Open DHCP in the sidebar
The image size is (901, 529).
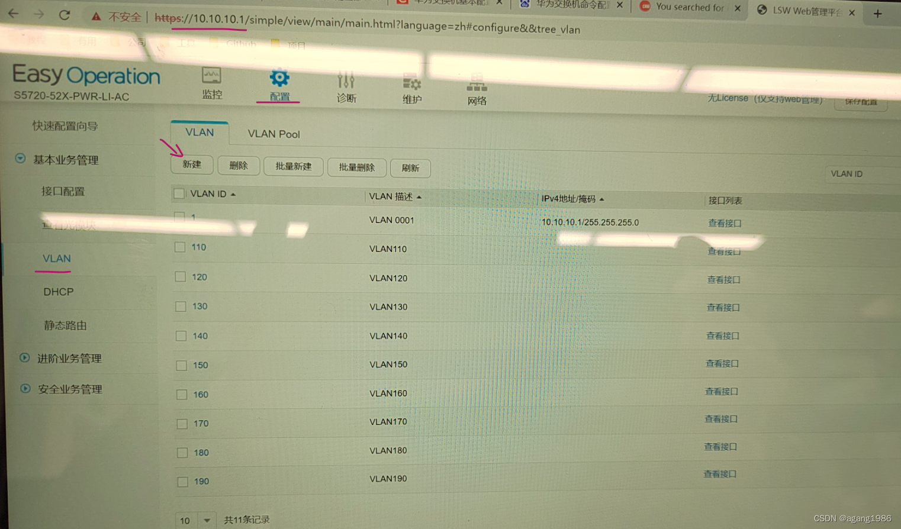coord(59,292)
